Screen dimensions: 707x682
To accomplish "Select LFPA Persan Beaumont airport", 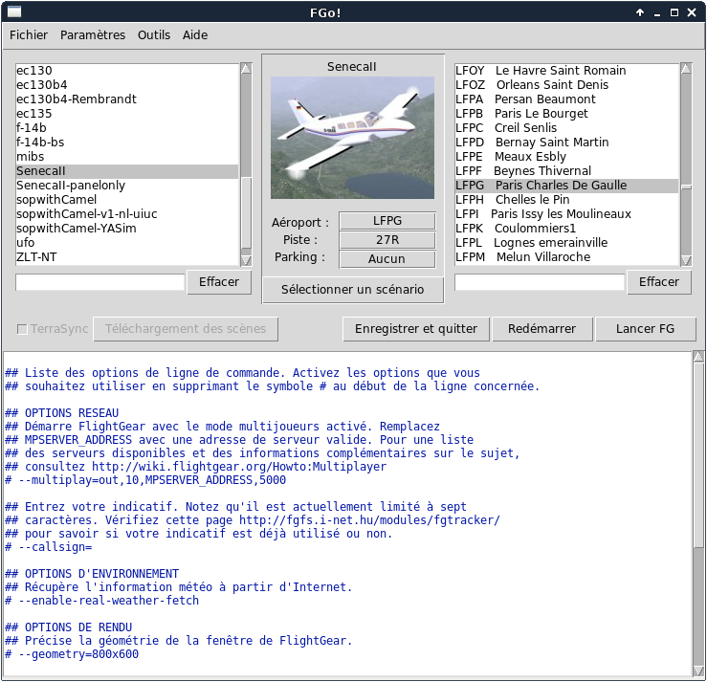I will click(x=566, y=99).
